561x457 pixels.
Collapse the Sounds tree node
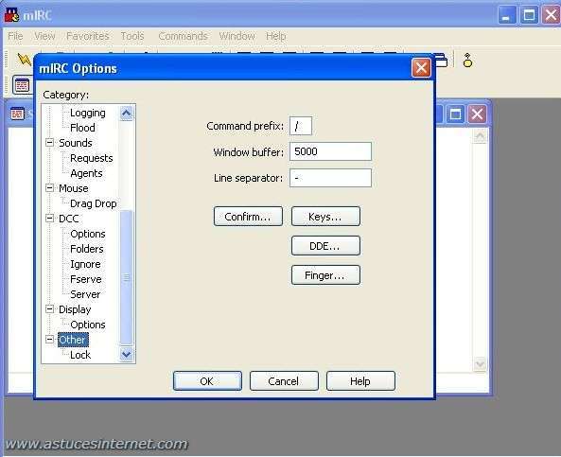(50, 143)
